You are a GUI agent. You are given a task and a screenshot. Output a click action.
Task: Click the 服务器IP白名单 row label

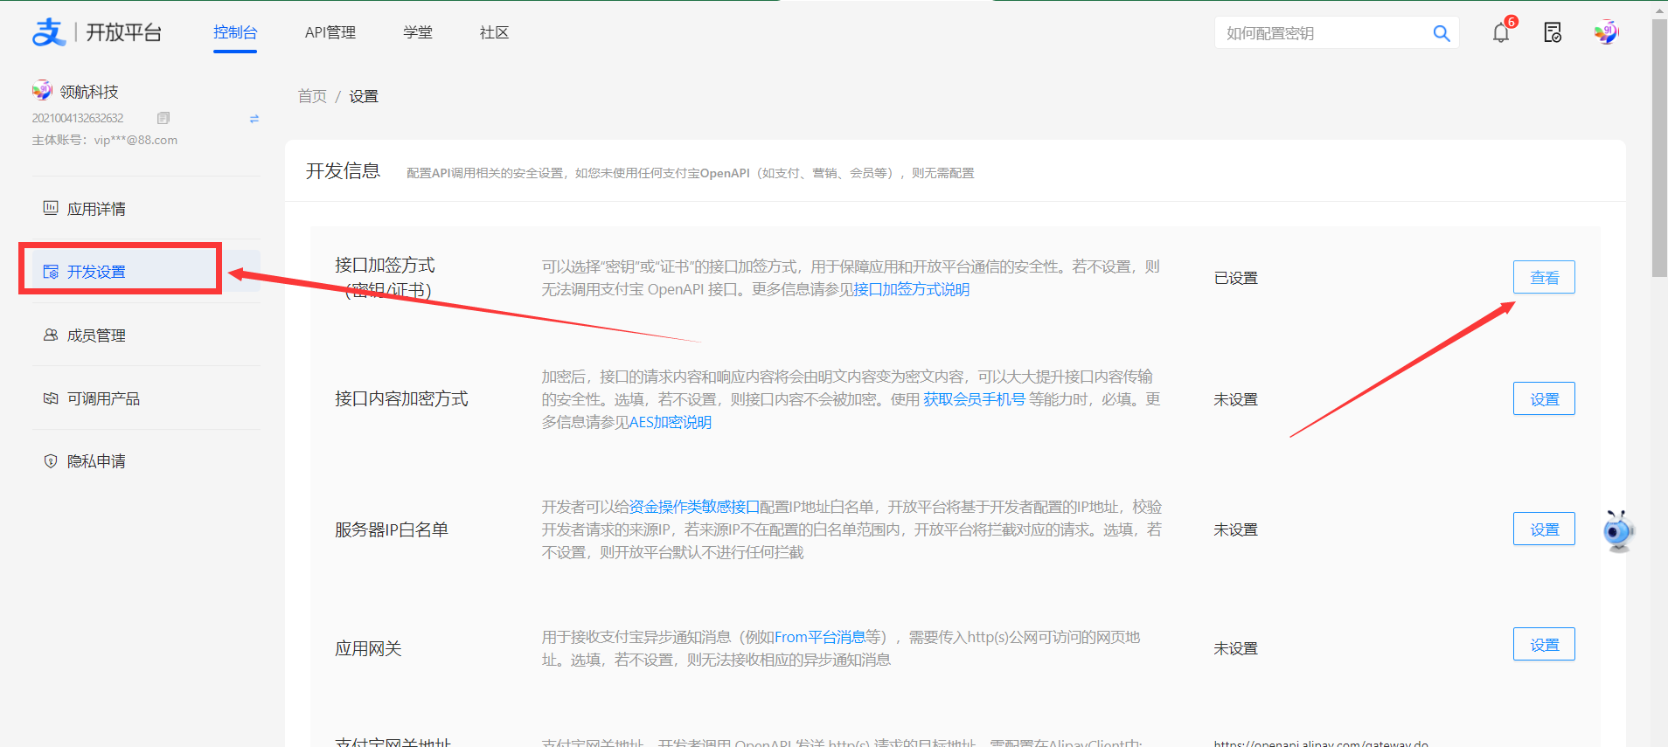click(x=392, y=529)
